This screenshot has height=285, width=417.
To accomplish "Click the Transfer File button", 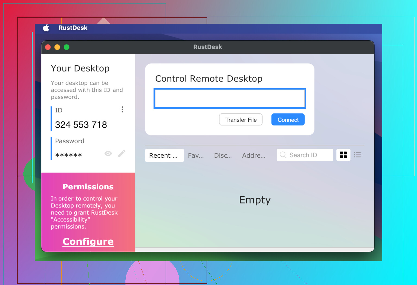I will (x=241, y=120).
